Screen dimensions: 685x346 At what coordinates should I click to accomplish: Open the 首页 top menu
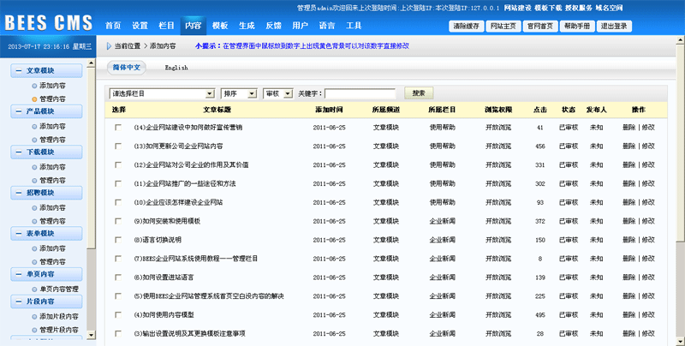click(x=113, y=26)
